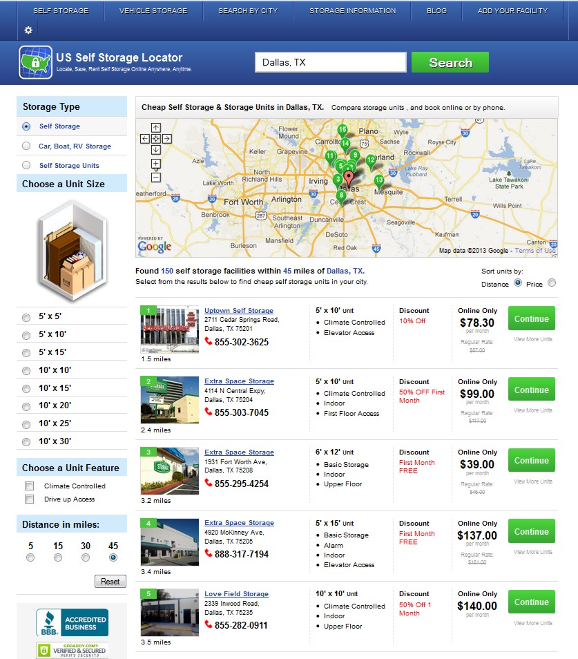The height and width of the screenshot is (659, 578).
Task: Open the storage unit size illustration
Action: click(73, 251)
